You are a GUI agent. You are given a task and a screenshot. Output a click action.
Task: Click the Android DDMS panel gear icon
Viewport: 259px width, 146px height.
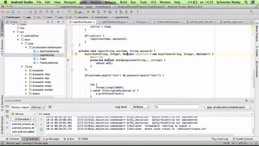246,101
